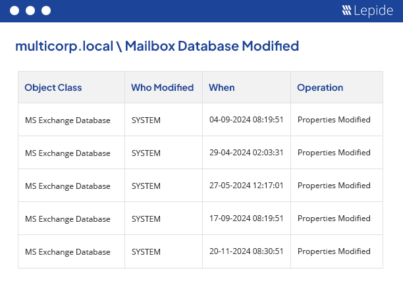Sort by When column header
Image resolution: width=403 pixels, height=283 pixels.
222,88
